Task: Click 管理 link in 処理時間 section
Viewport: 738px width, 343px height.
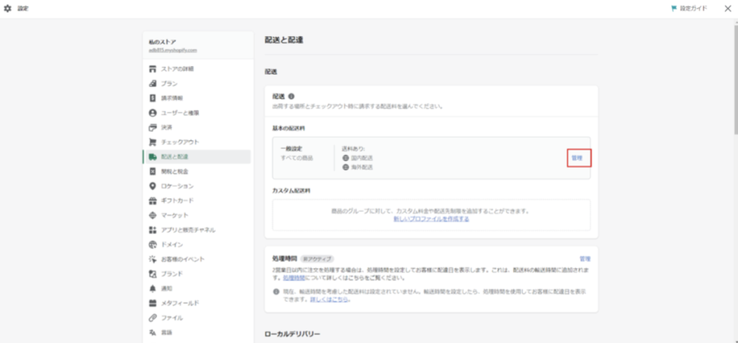Action: (x=584, y=258)
